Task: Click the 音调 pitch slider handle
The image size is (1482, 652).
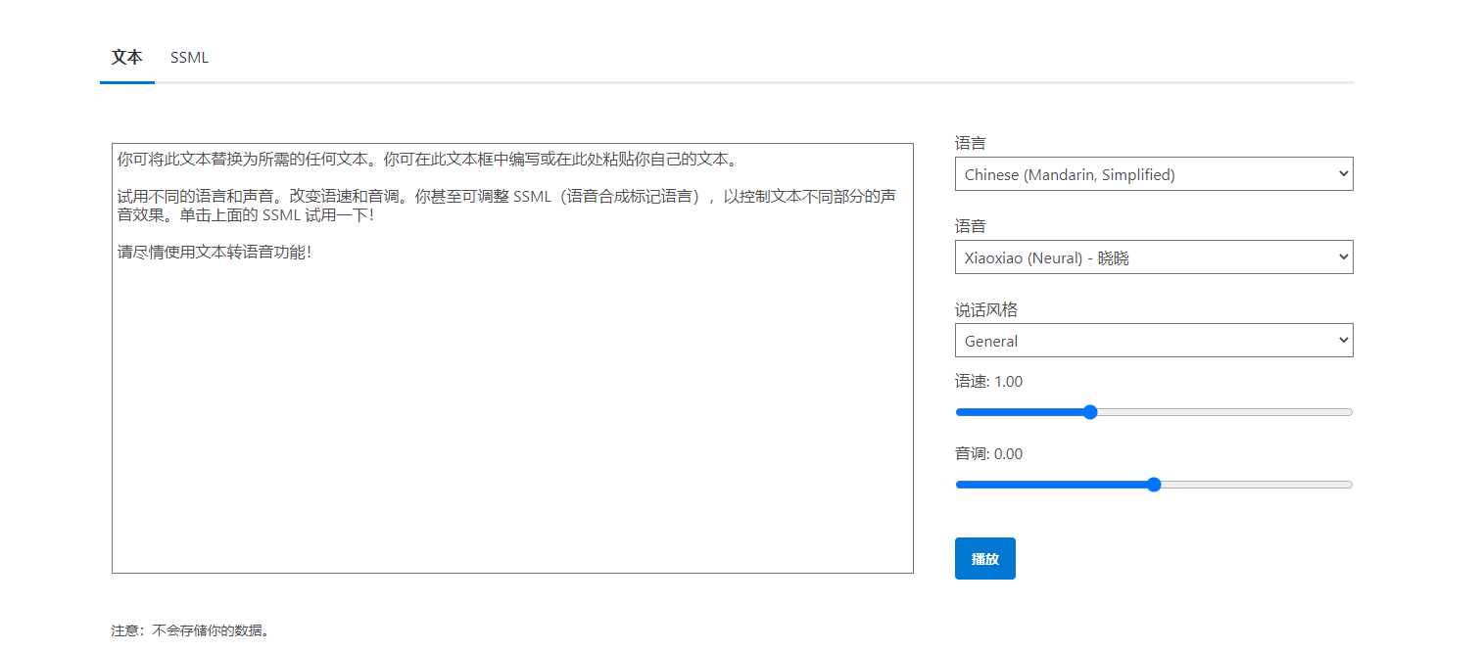Action: [1154, 484]
